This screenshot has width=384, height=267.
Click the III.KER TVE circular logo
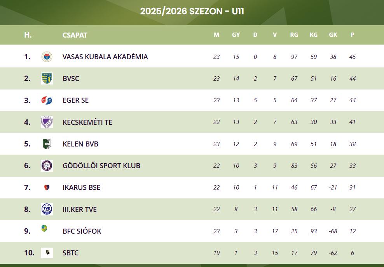47,209
